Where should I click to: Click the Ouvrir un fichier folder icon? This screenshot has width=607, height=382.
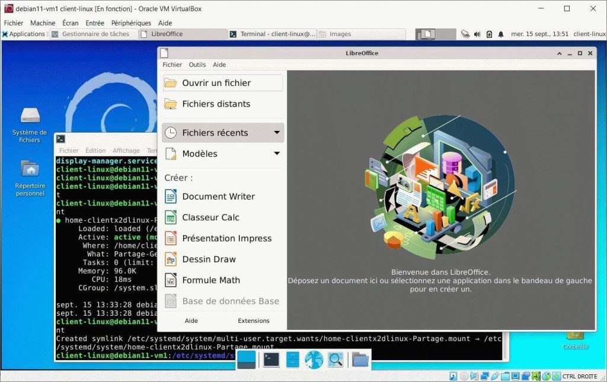pos(170,83)
